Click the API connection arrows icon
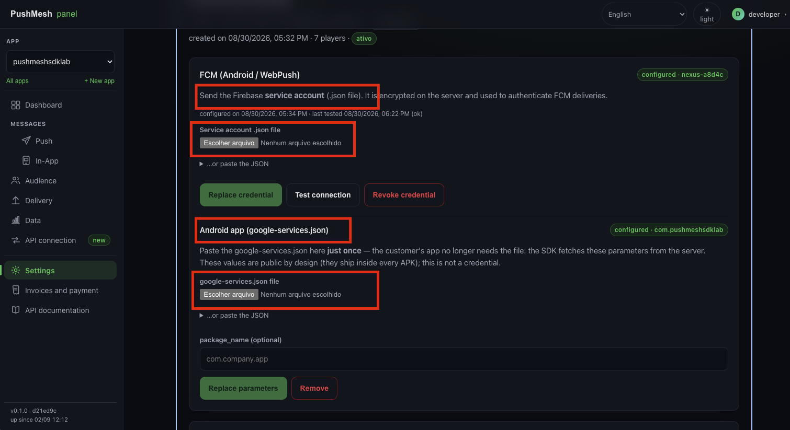Viewport: 790px width, 430px height. click(x=16, y=240)
